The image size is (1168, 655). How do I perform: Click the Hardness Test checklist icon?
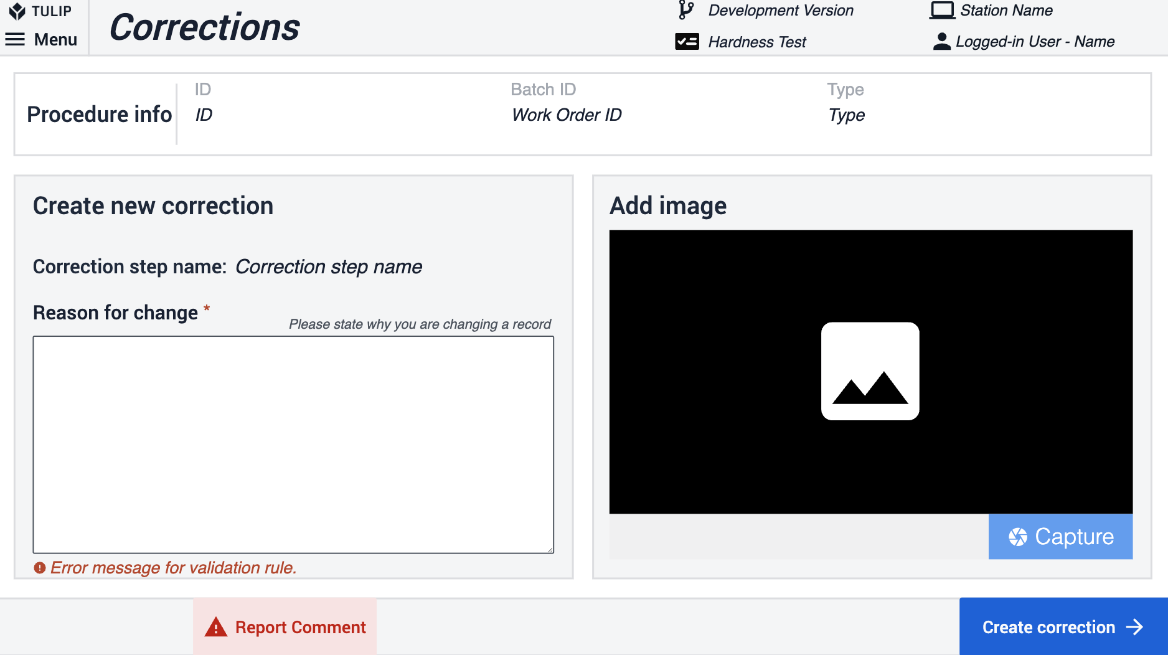(687, 42)
